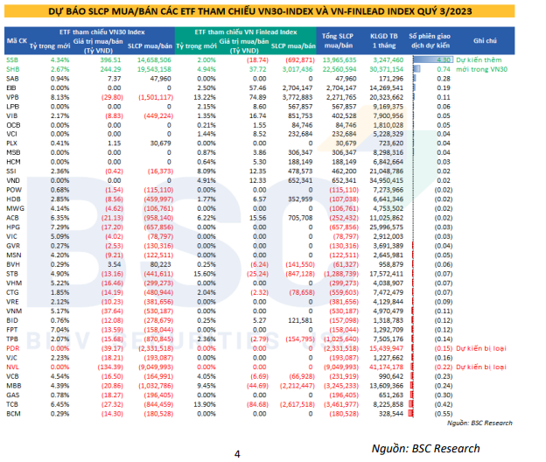Screen dimensions: 546x462
Task: Click the 'Số phiên giao dịch dự kiến' header
Action: 430,41
